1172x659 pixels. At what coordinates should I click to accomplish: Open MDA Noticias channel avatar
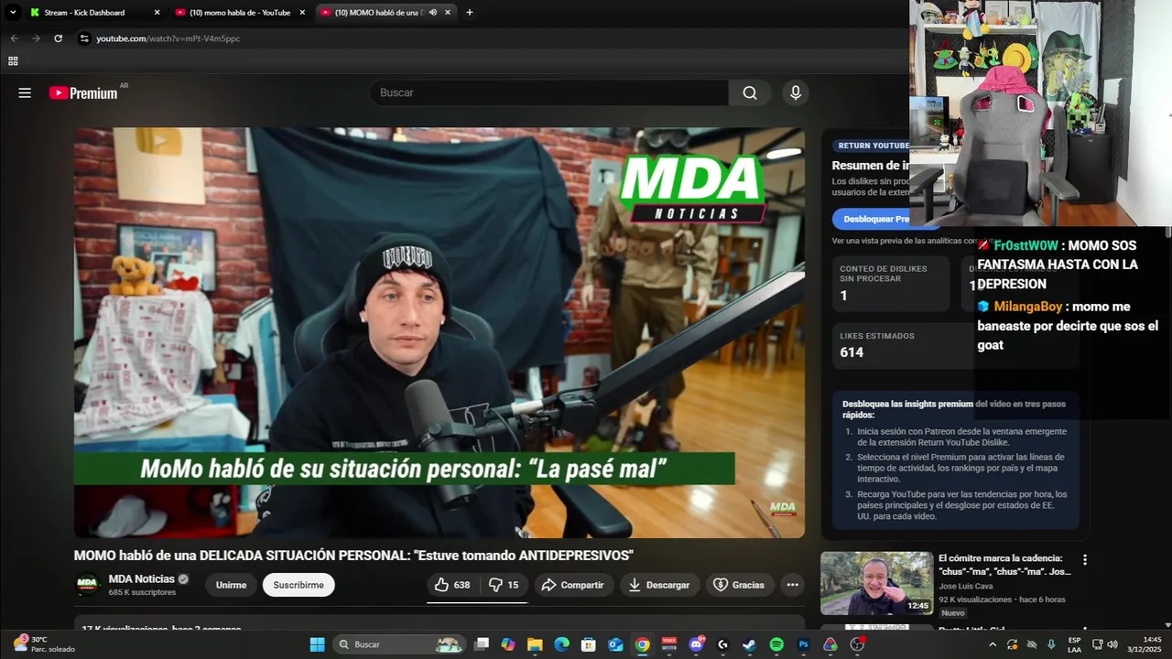point(87,585)
